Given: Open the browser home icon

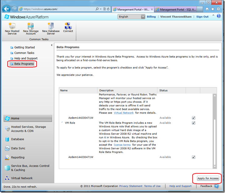Looking at the screenshot, I should (207, 9).
